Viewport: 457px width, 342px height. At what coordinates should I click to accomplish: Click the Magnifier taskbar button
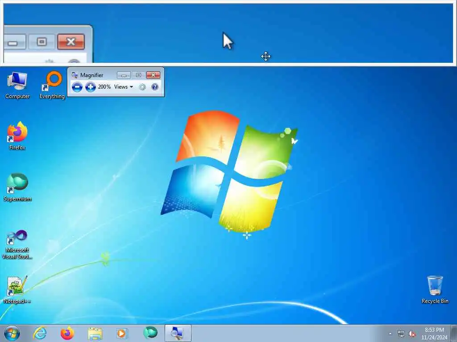click(178, 333)
